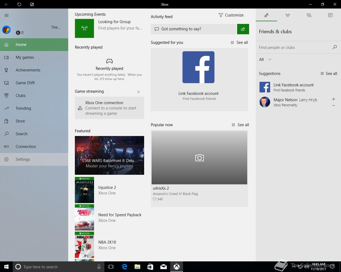Click the recently played controller icon
Screen dimensions: 341x272
click(x=109, y=61)
